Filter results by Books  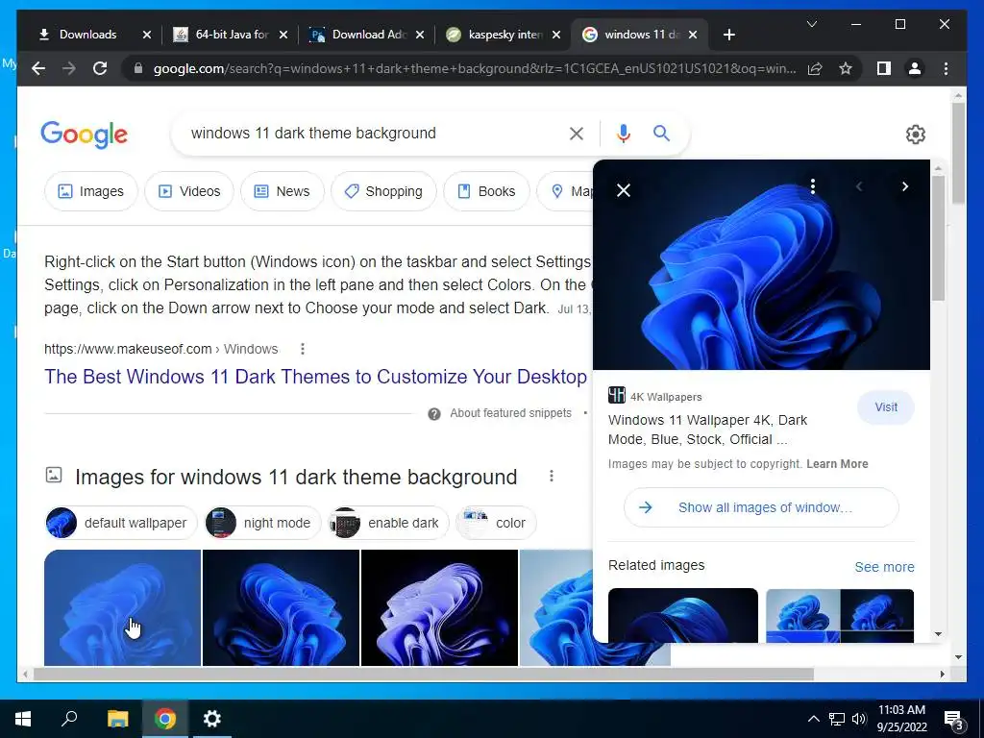pyautogui.click(x=486, y=191)
